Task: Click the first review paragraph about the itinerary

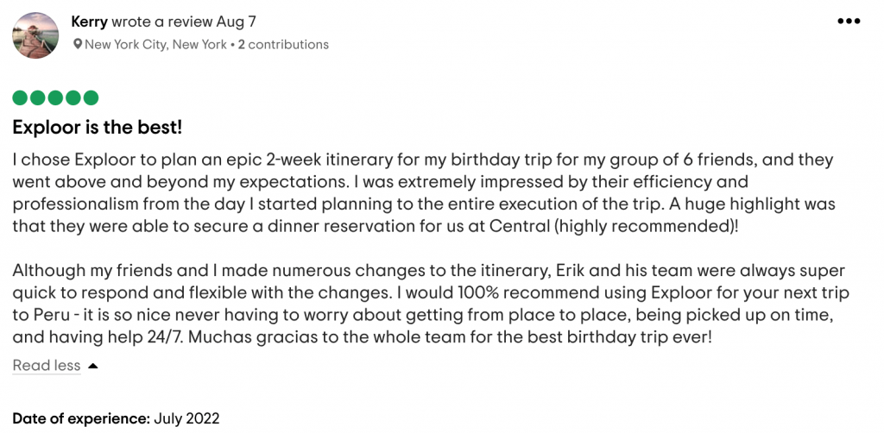Action: point(424,193)
